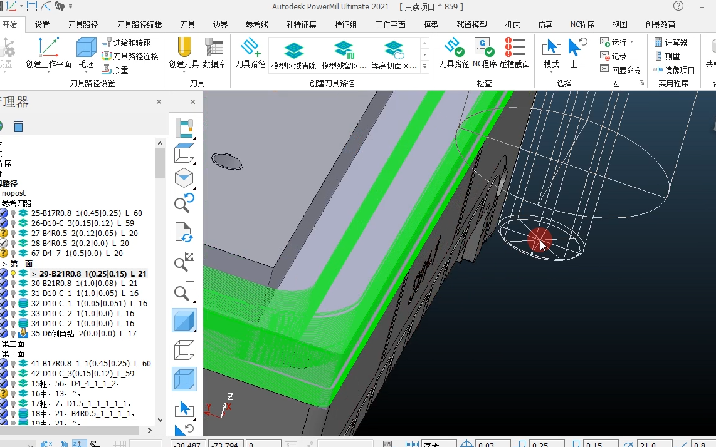Toggle lightbulb for toolpath 27-B4R0.5_2

13,233
